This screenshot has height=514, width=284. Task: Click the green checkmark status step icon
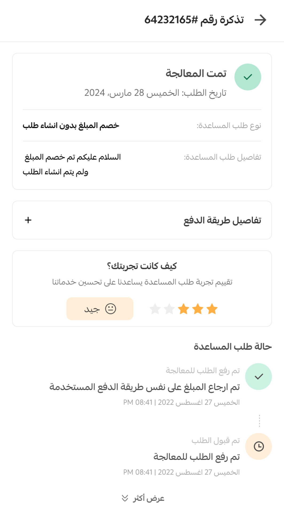point(258,377)
